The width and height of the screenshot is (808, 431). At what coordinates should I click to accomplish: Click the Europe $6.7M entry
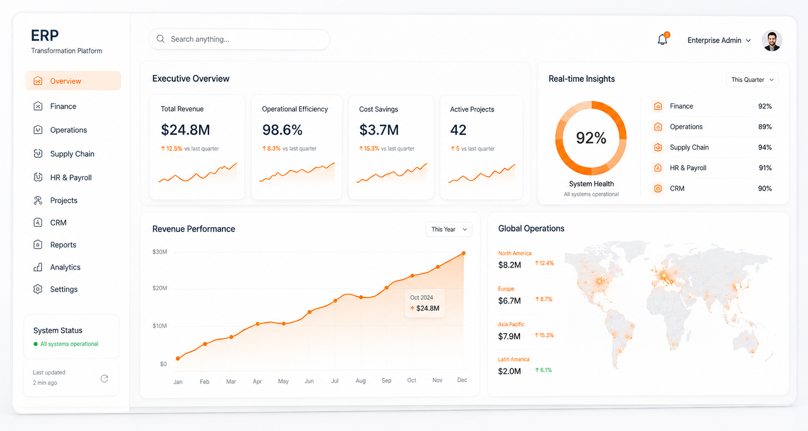(x=526, y=295)
